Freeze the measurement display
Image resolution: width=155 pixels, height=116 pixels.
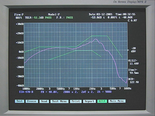click(32, 101)
